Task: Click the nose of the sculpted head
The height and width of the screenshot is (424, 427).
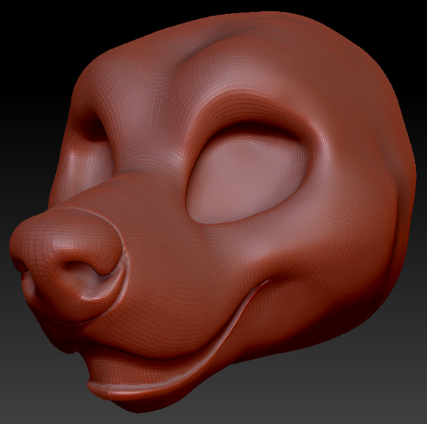Action: 66,266
